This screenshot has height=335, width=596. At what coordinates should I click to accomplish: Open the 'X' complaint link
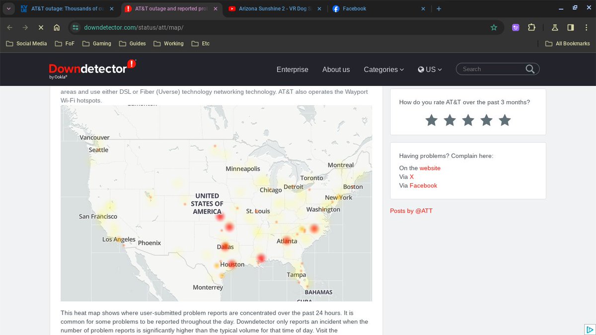pos(412,177)
